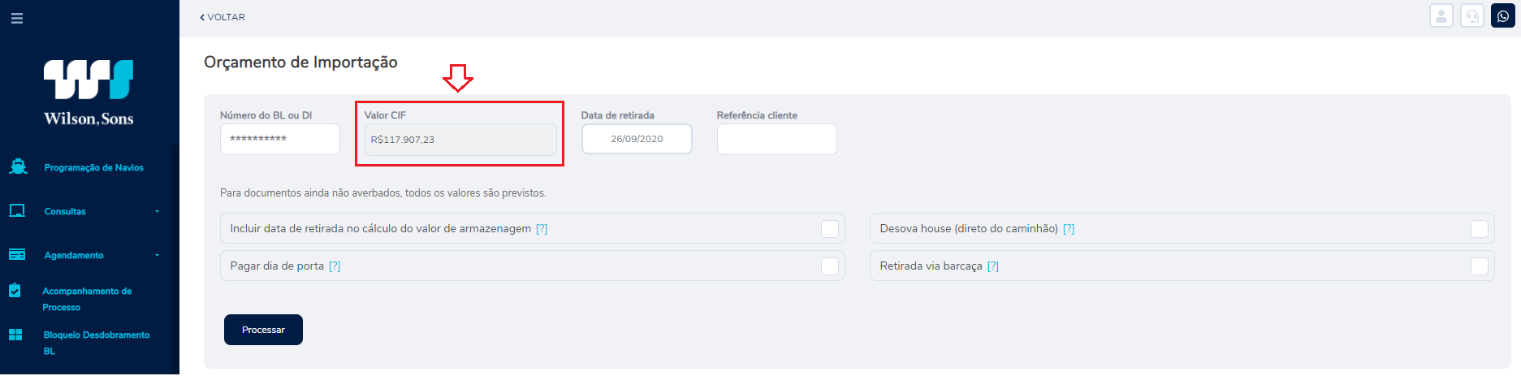Tick Desova house (direto do caminhão) checkbox
Screen dimensions: 1521x376
point(1480,229)
